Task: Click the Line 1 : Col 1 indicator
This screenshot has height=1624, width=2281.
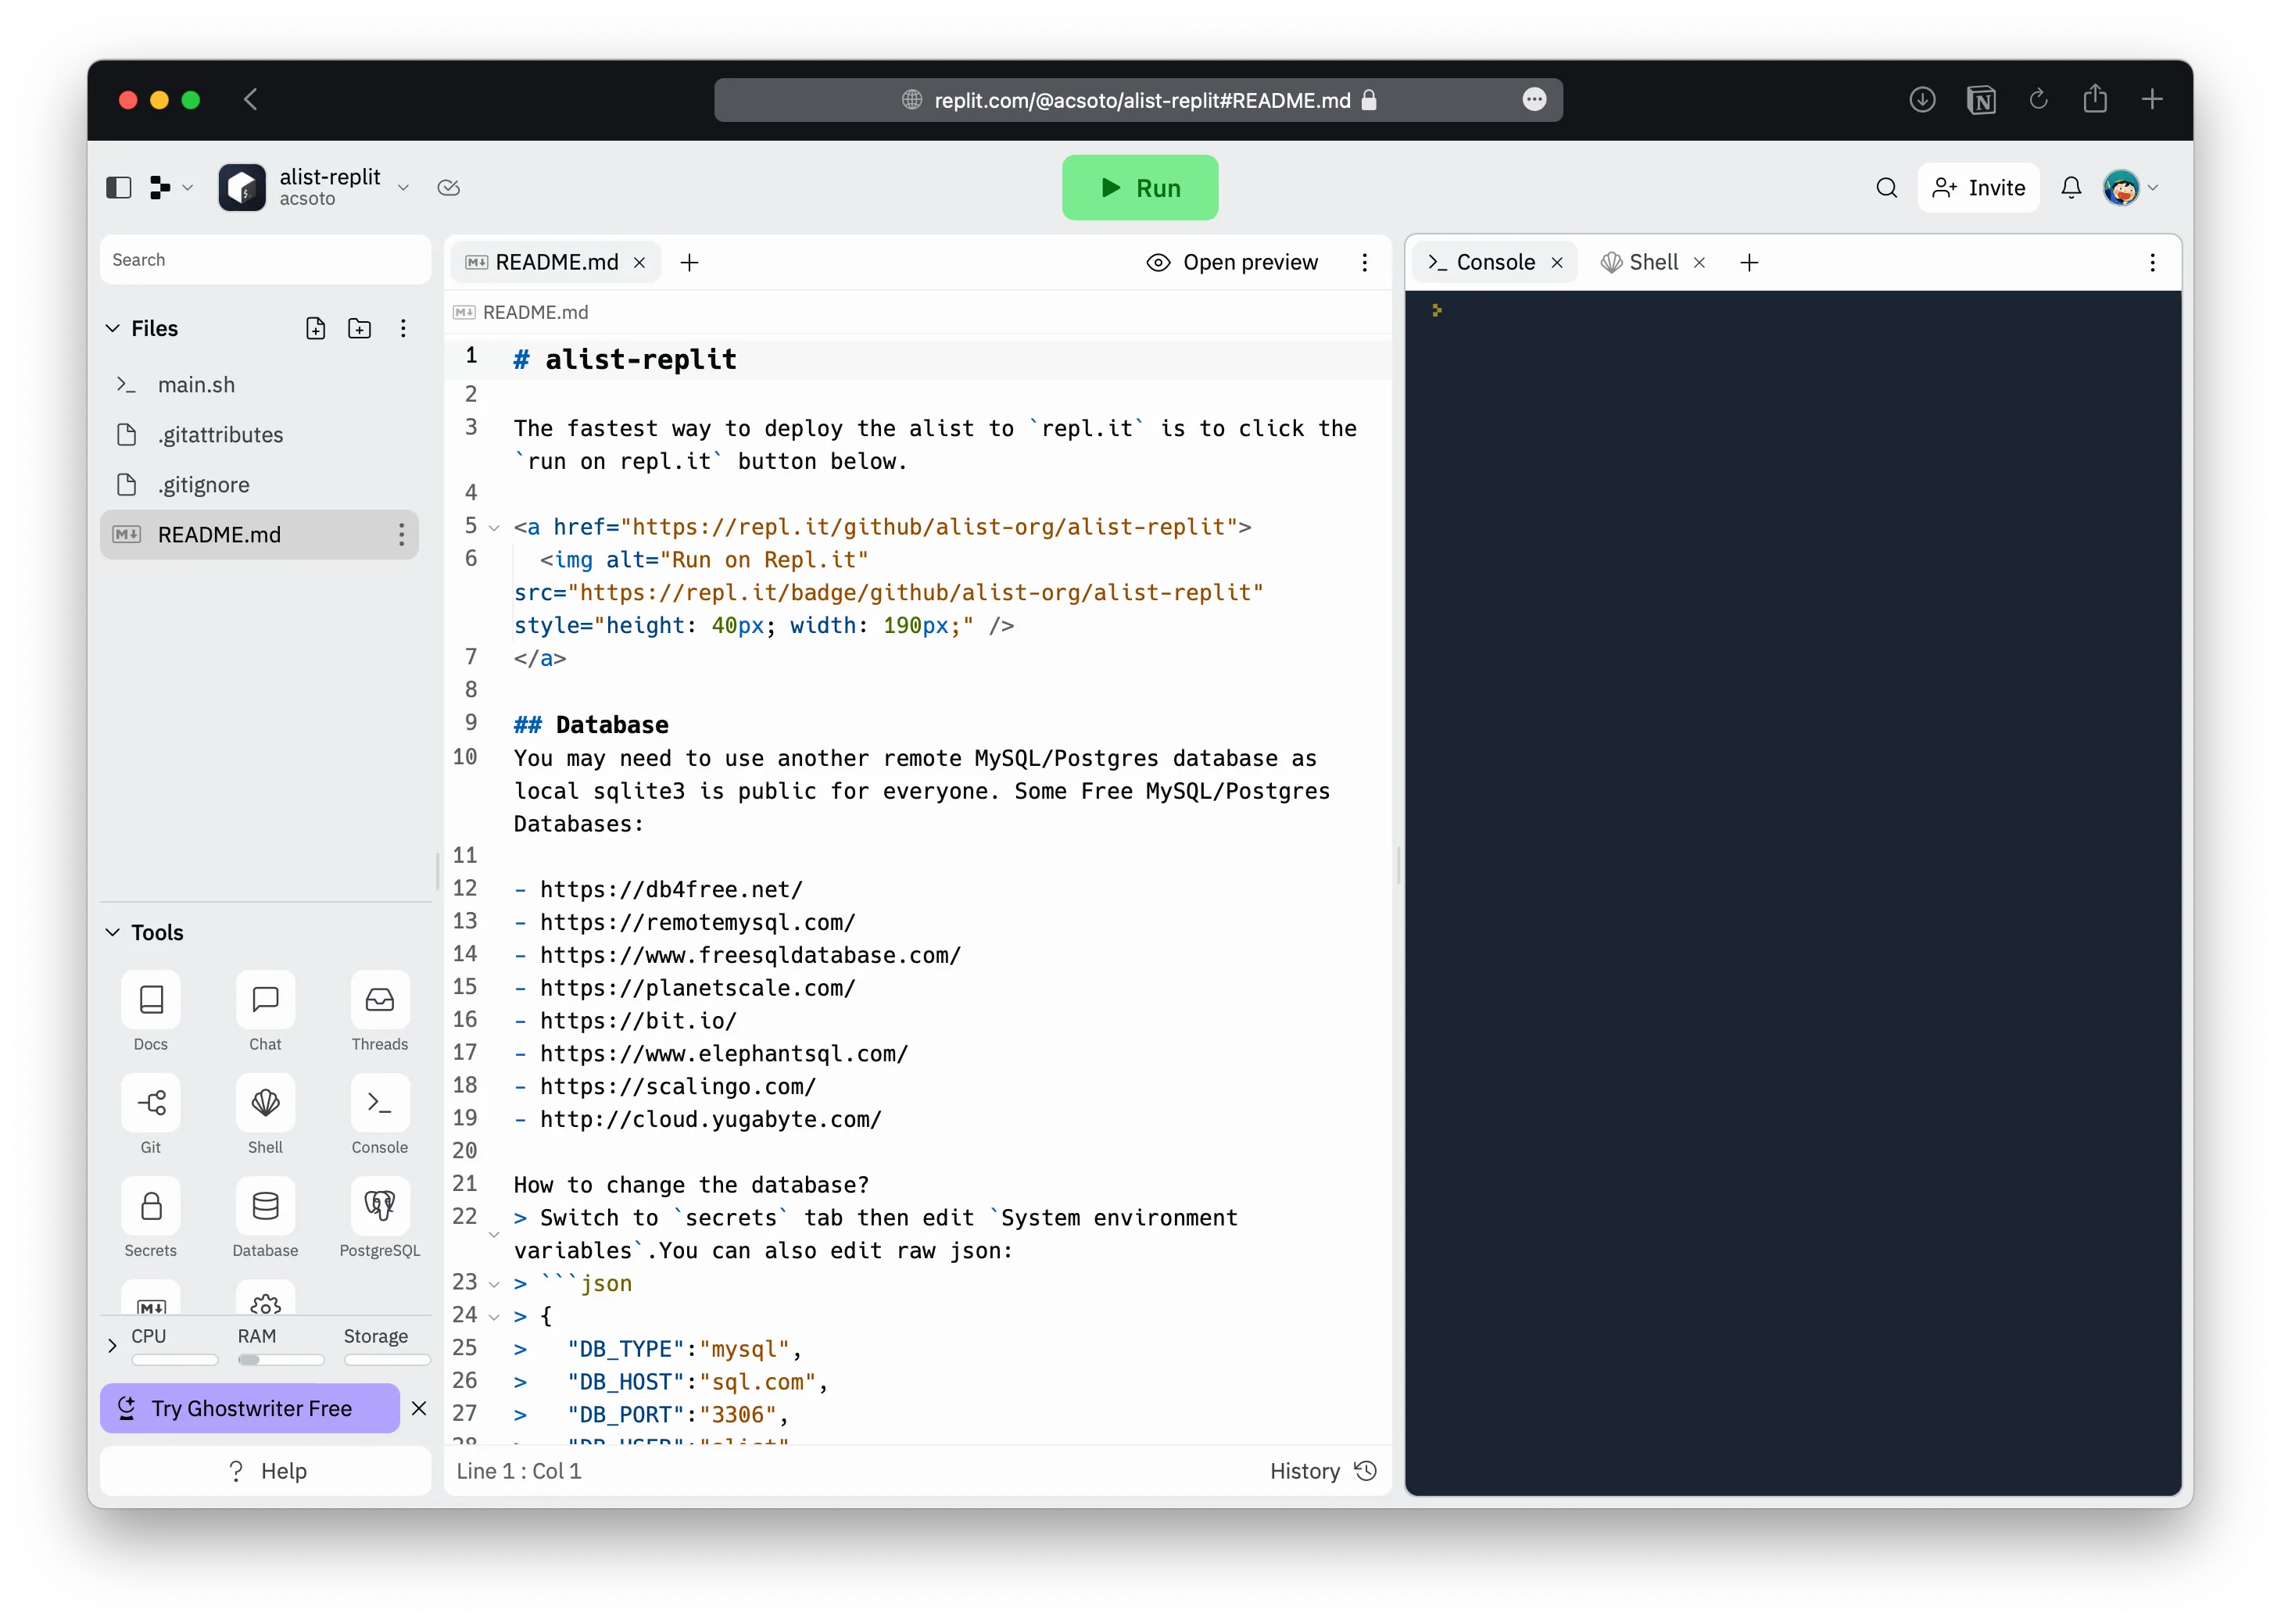Action: pyautogui.click(x=518, y=1471)
